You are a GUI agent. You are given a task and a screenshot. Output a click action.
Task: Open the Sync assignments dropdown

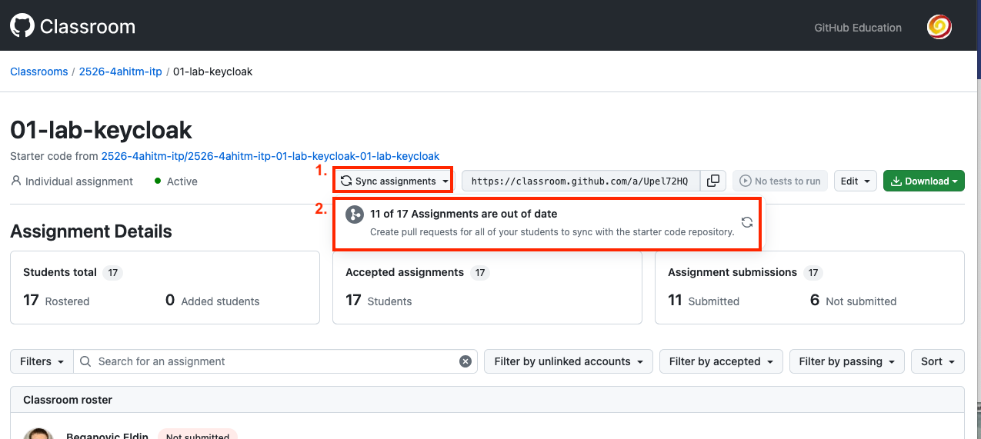point(393,181)
